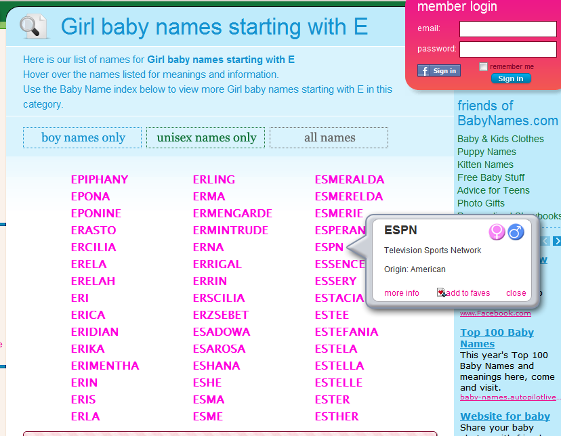The width and height of the screenshot is (561, 436).
Task: Focus the password input field
Action: (x=507, y=49)
